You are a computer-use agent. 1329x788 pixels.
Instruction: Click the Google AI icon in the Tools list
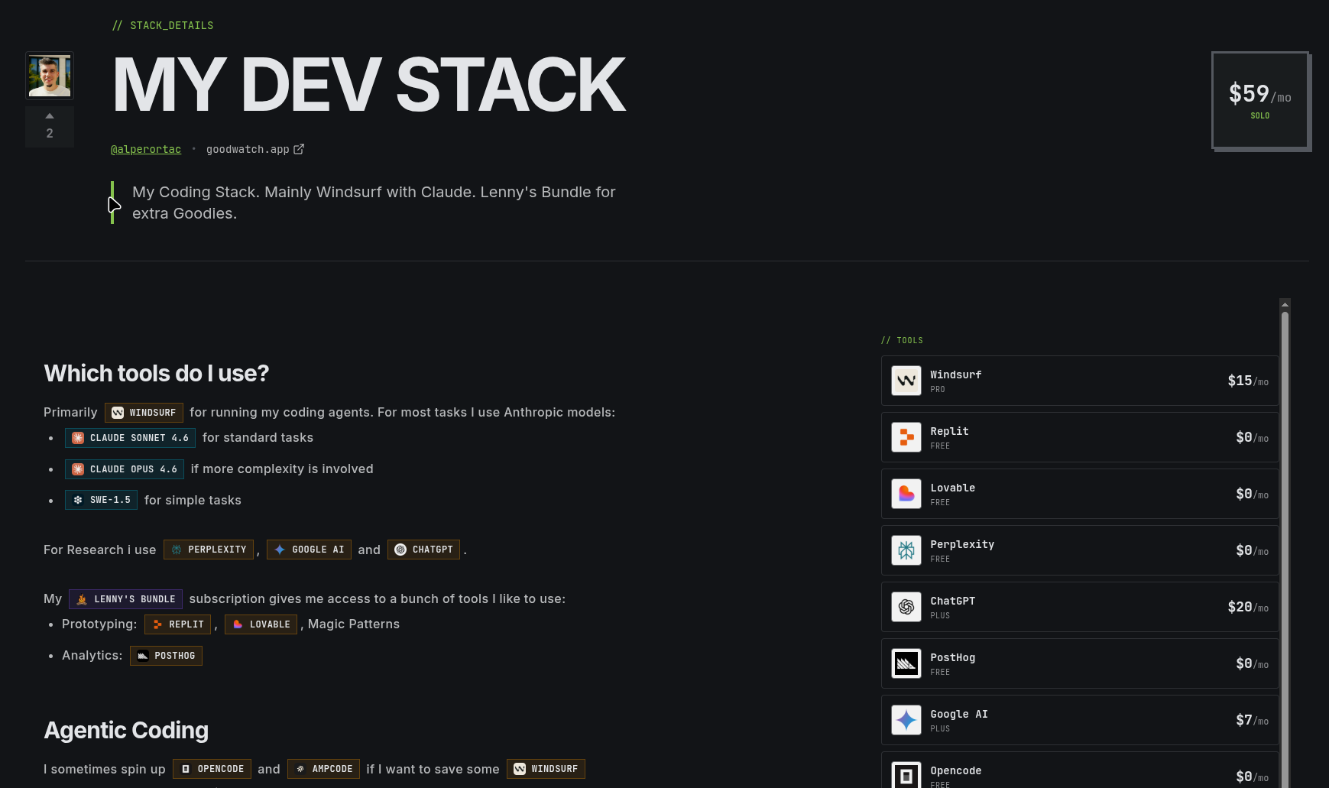906,719
